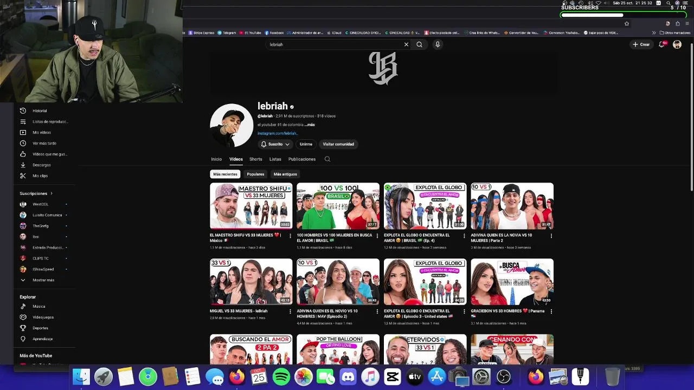This screenshot has width=694, height=390.
Task: Search within the lebriah channel
Action: pyautogui.click(x=327, y=159)
